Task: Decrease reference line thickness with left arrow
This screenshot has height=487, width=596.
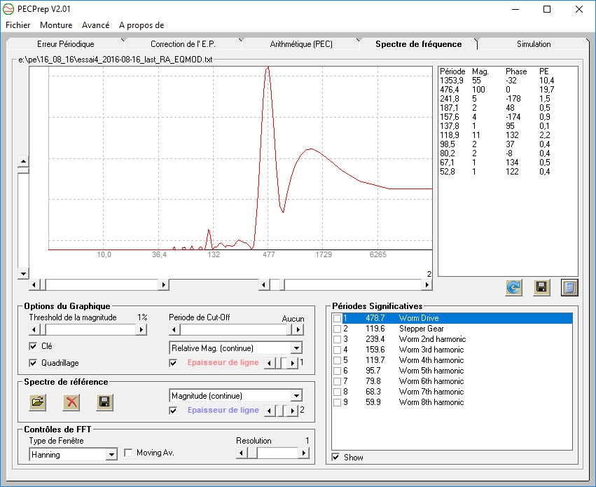Action: pyautogui.click(x=269, y=411)
